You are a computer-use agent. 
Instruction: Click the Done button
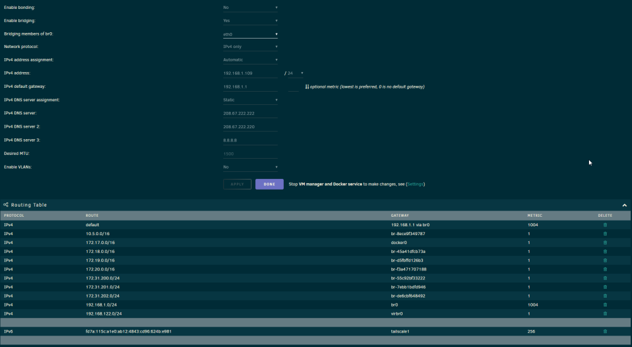click(x=270, y=184)
